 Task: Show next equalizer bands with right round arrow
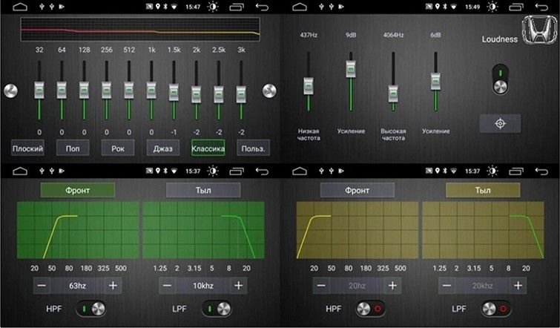269,91
